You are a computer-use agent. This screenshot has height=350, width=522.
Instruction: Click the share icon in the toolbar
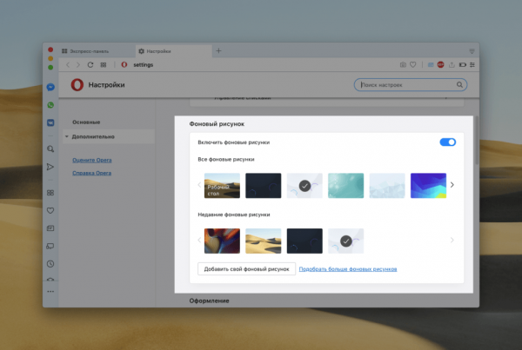[452, 65]
